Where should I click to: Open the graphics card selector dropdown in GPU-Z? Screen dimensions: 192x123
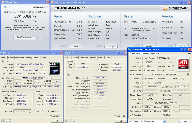pos(165,121)
